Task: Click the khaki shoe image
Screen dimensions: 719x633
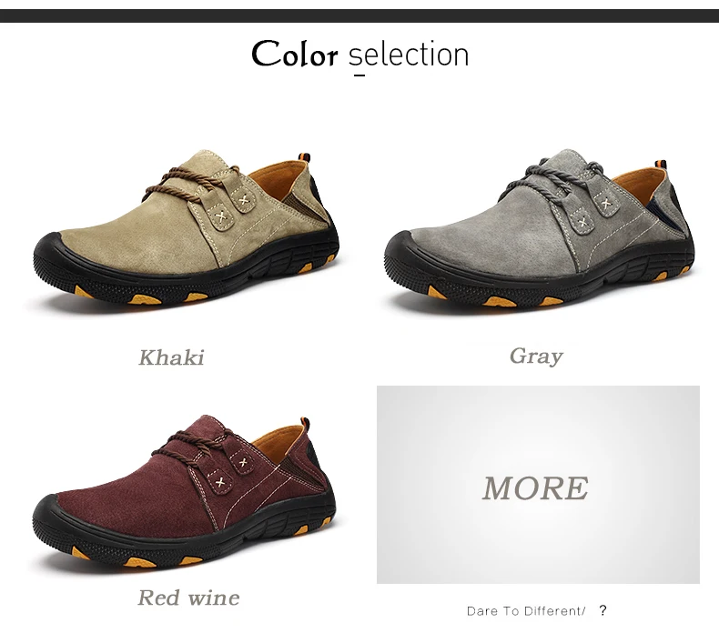Action: (x=186, y=227)
